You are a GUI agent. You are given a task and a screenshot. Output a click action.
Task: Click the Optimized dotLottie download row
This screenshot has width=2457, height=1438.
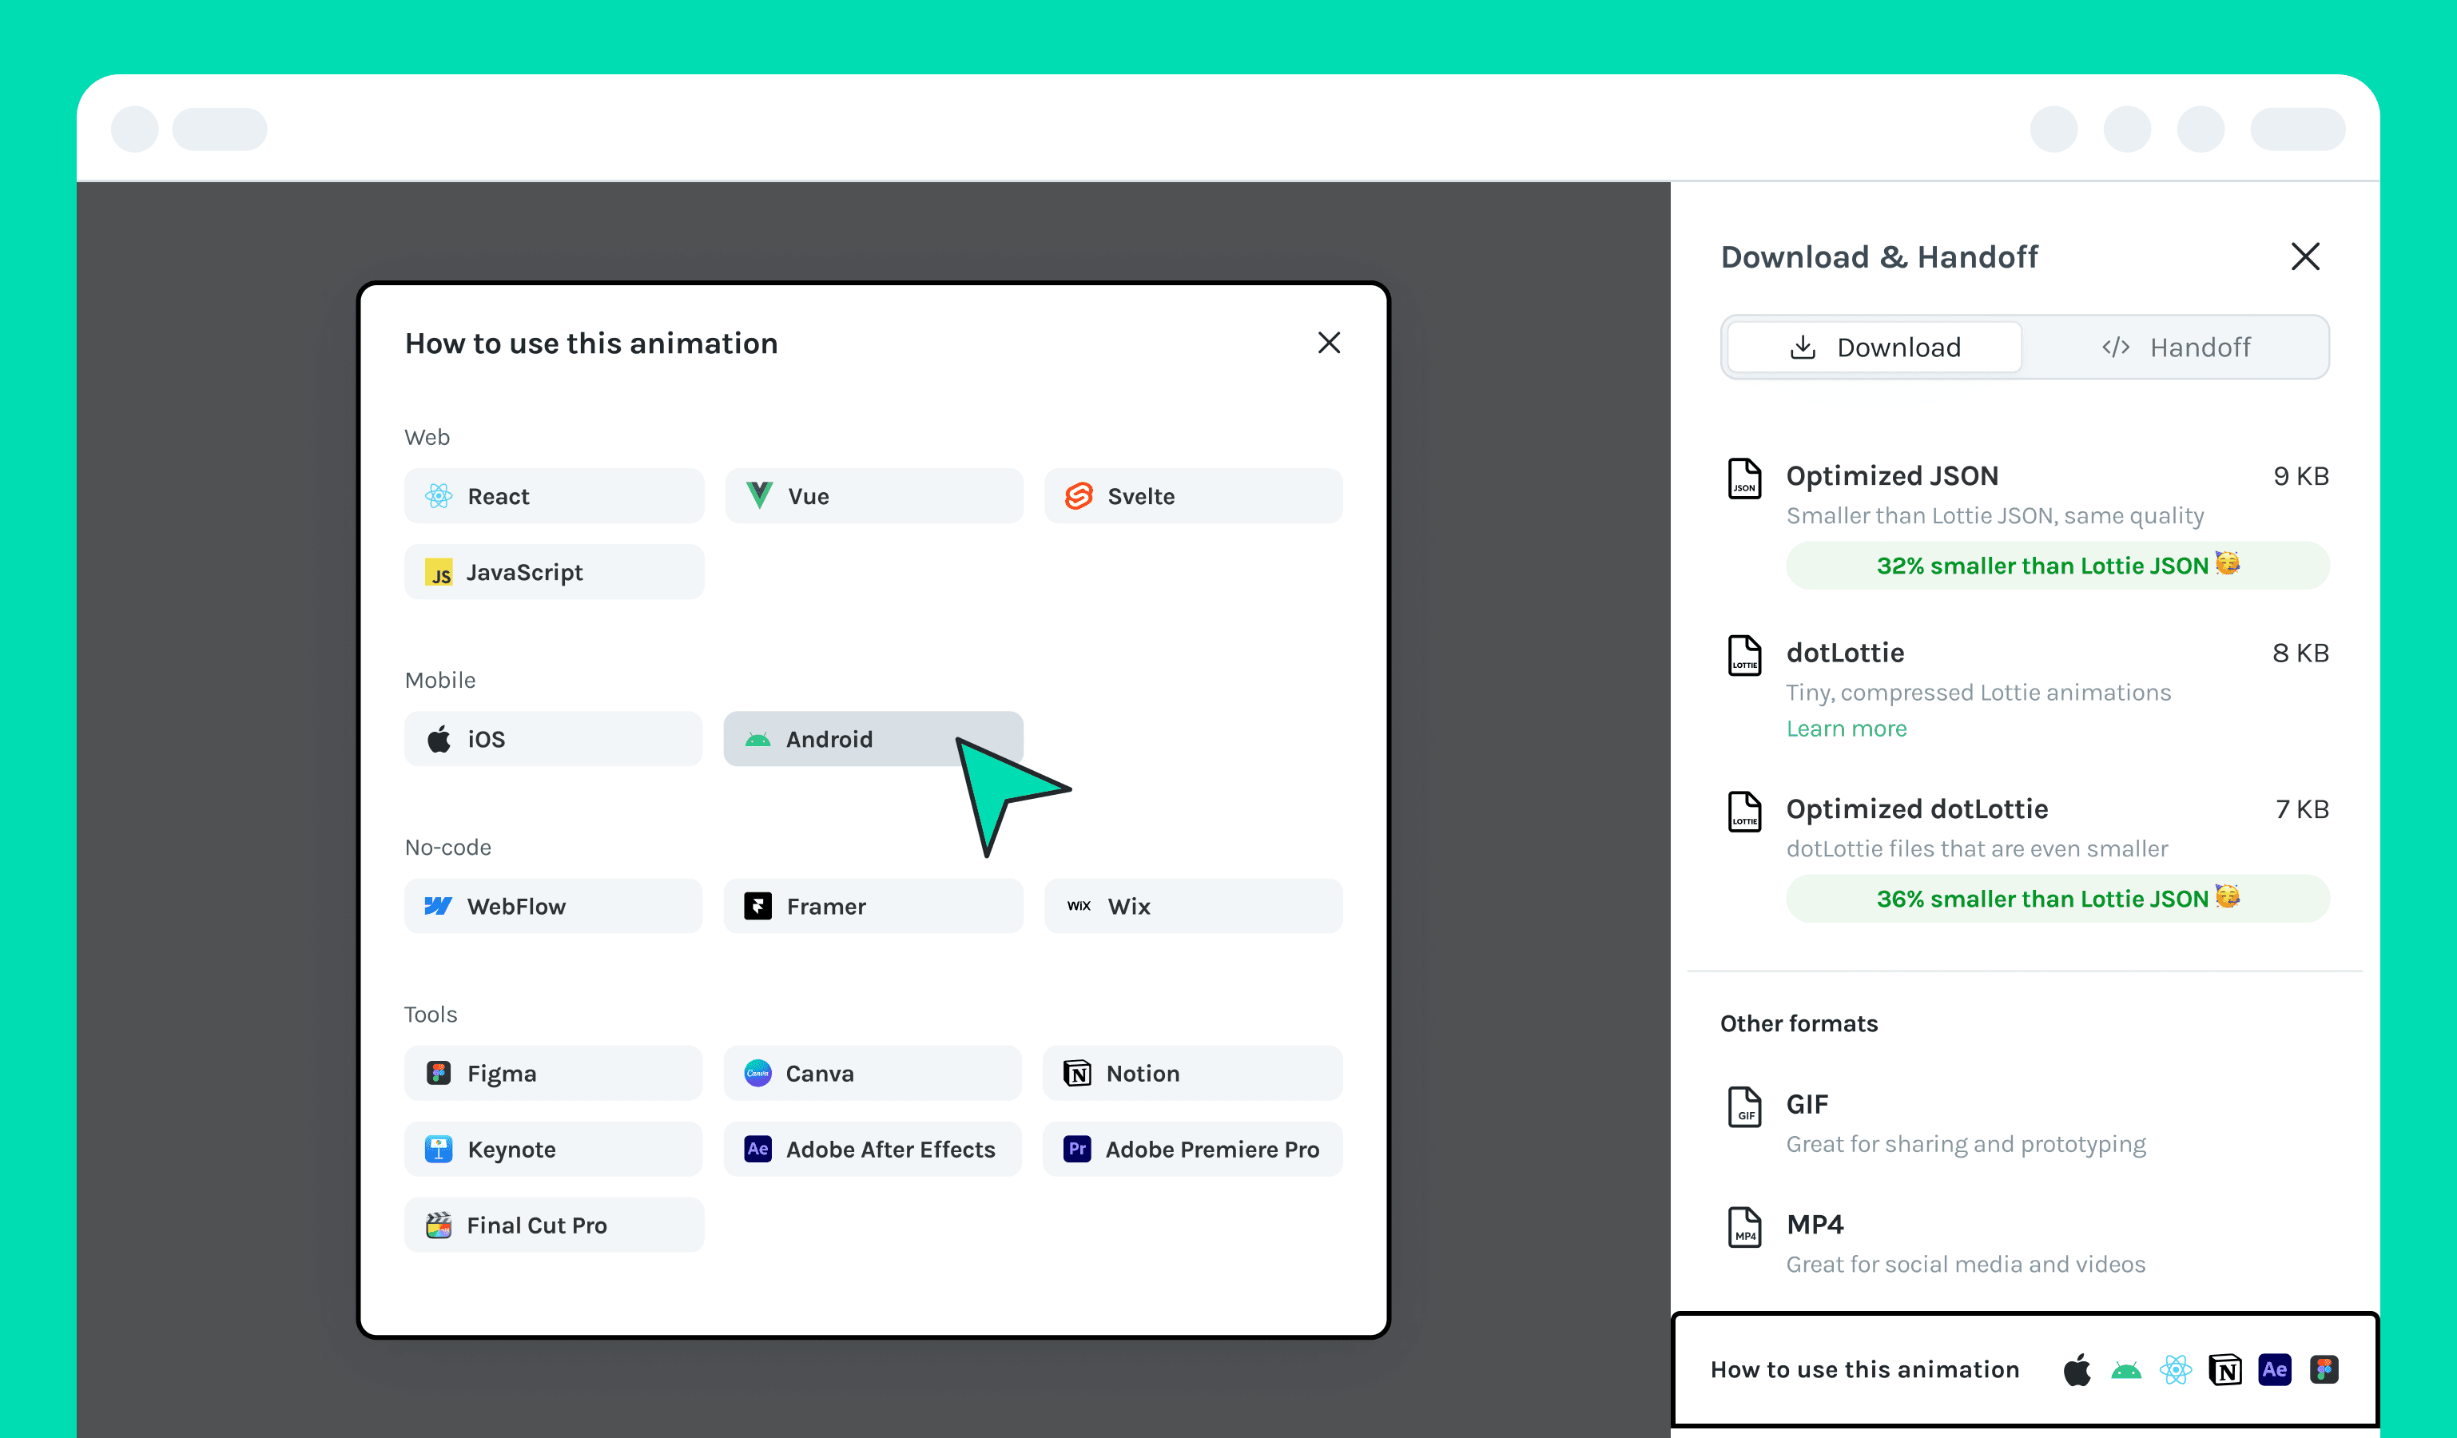click(1917, 809)
